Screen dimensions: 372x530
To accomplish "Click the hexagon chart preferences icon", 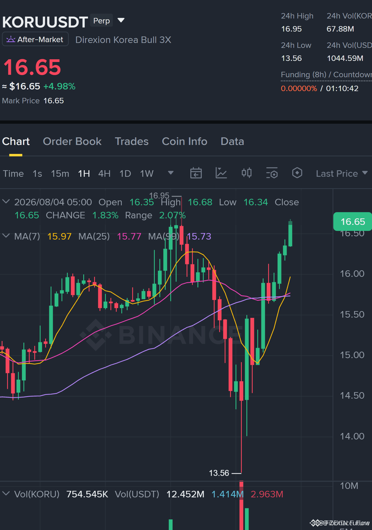I will coord(297,173).
